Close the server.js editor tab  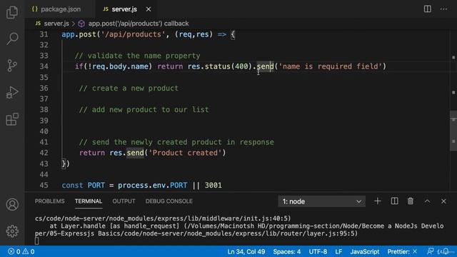pyautogui.click(x=149, y=9)
